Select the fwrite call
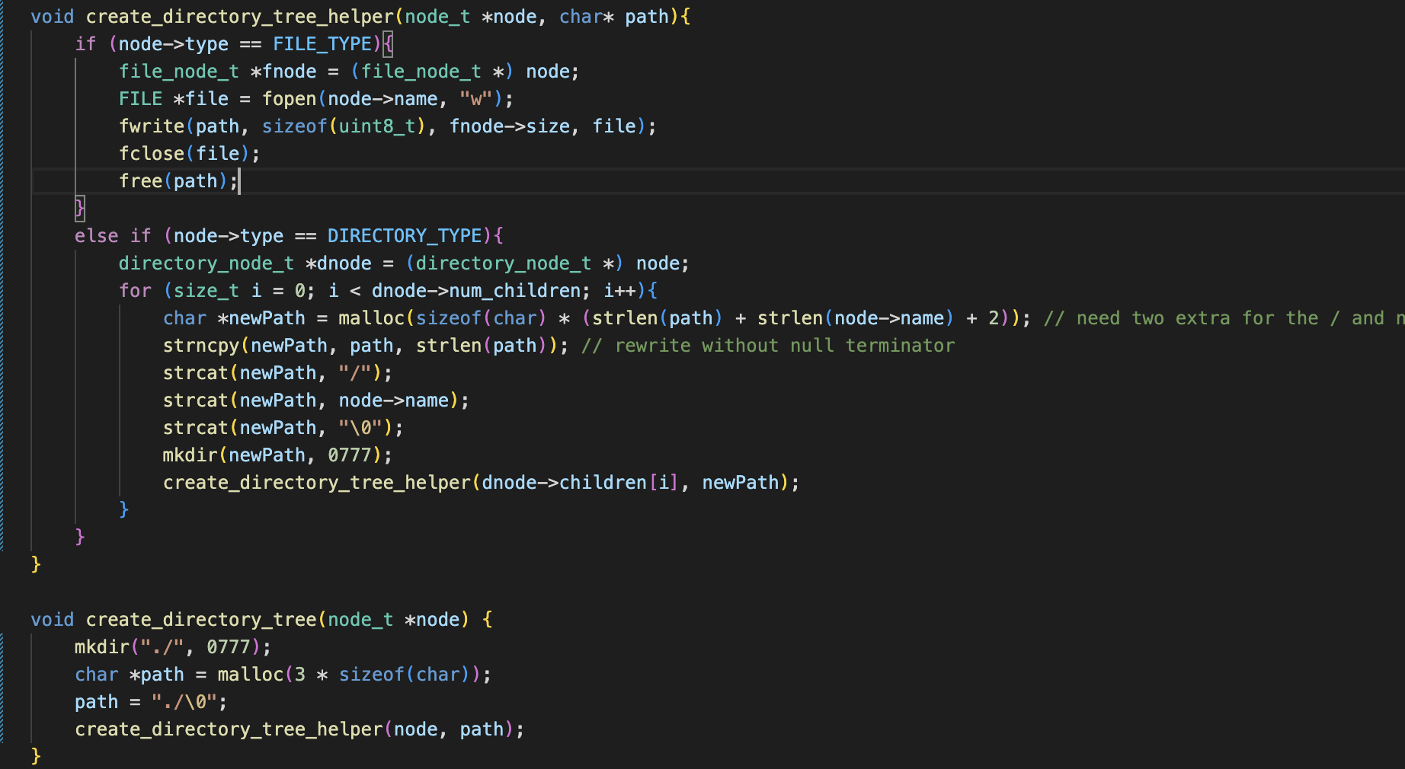Screen dimensions: 1405x769 point(152,126)
